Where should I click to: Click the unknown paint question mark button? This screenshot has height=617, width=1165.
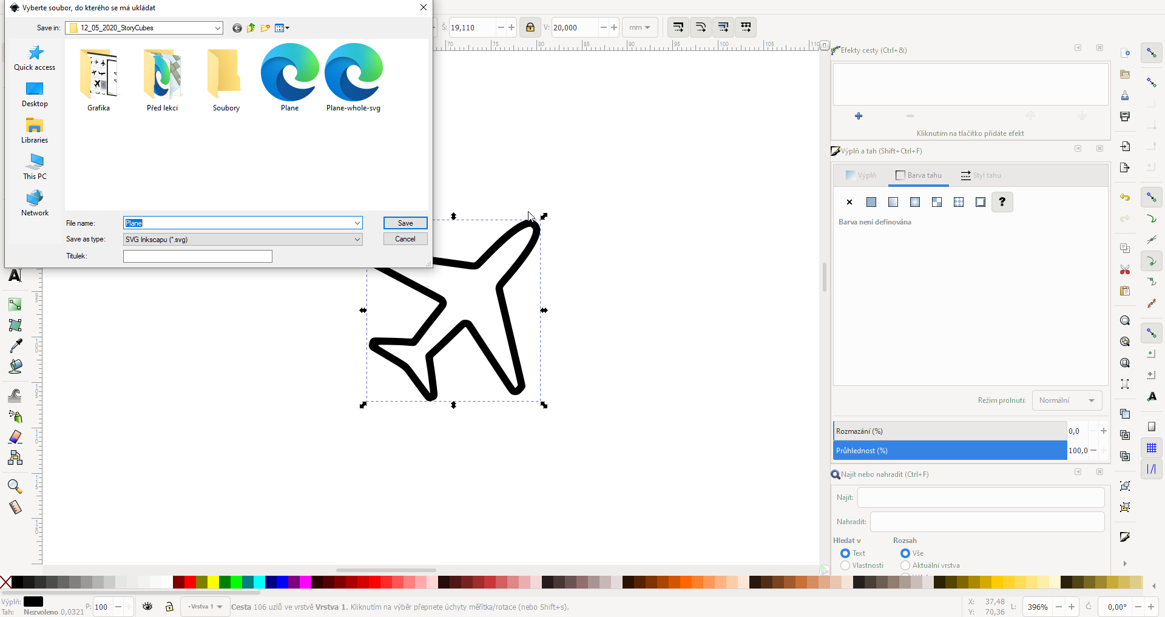[x=1002, y=202]
